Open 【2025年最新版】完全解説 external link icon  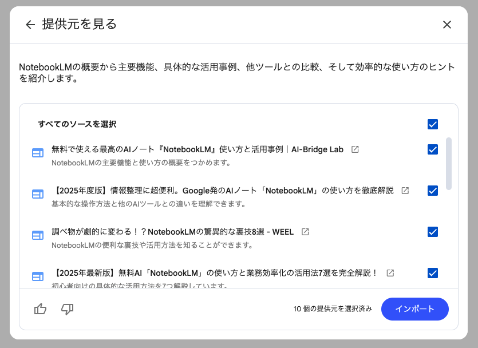click(390, 273)
